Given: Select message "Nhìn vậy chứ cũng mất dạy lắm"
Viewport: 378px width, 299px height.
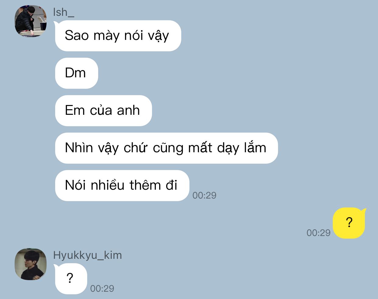Looking at the screenshot, I should (166, 148).
